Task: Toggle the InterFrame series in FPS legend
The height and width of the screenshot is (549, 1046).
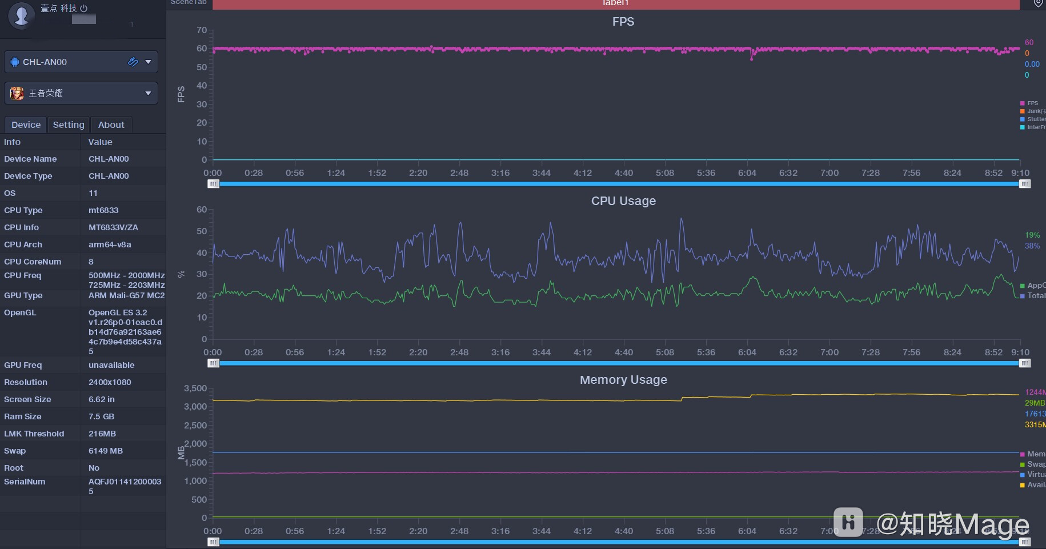Action: (x=1033, y=127)
